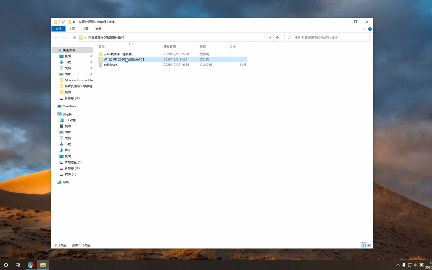Viewport: 432px width, 270px height.
Task: Open network settings from tray icon
Action: click(x=410, y=265)
